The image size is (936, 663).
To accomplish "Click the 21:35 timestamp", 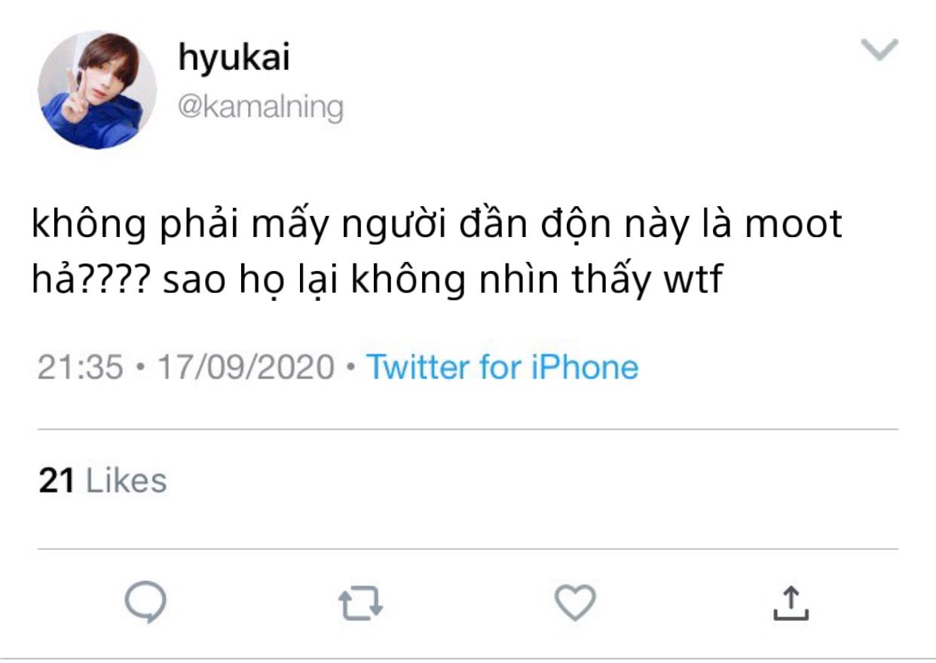I will [x=80, y=368].
